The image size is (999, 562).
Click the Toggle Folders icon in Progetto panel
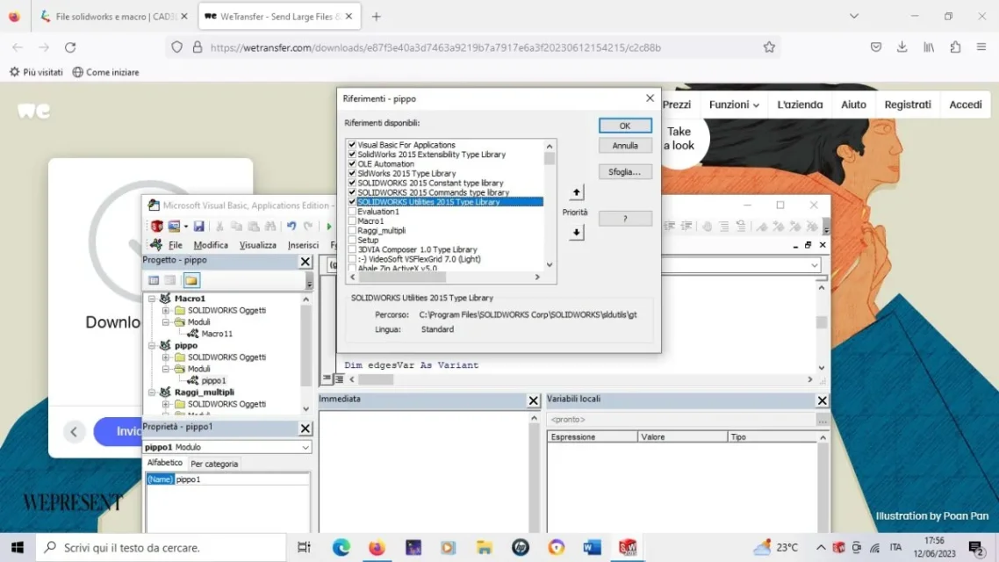tap(190, 280)
